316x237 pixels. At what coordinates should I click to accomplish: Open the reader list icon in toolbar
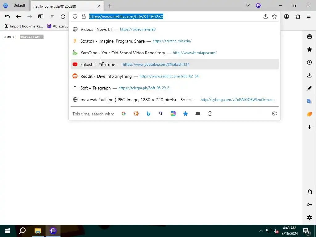(52, 17)
